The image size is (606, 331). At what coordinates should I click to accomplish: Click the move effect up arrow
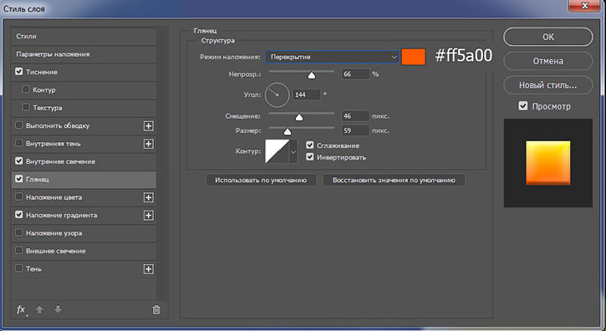(39, 309)
